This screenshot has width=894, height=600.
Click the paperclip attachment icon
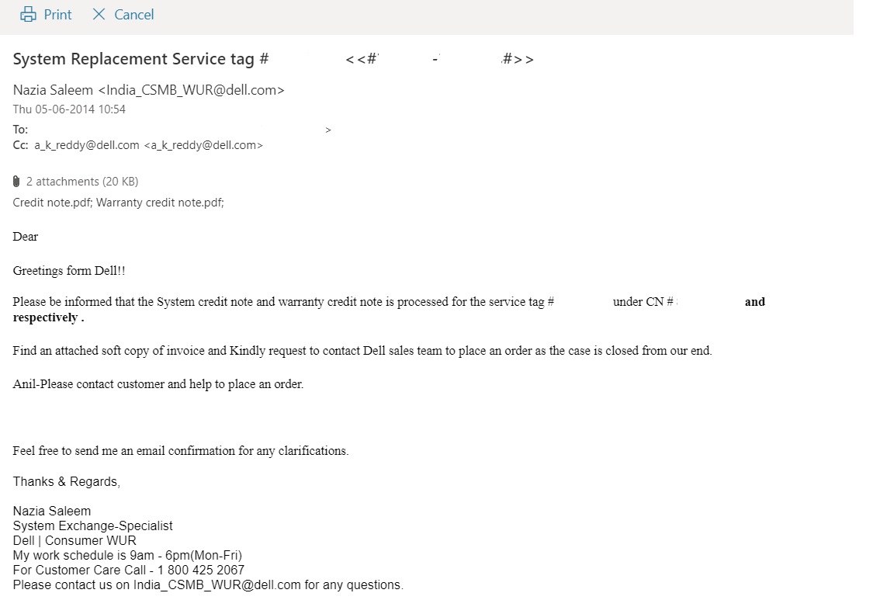pyautogui.click(x=16, y=182)
